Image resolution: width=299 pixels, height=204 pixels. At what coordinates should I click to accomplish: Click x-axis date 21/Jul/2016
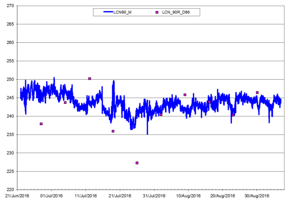[120, 196]
